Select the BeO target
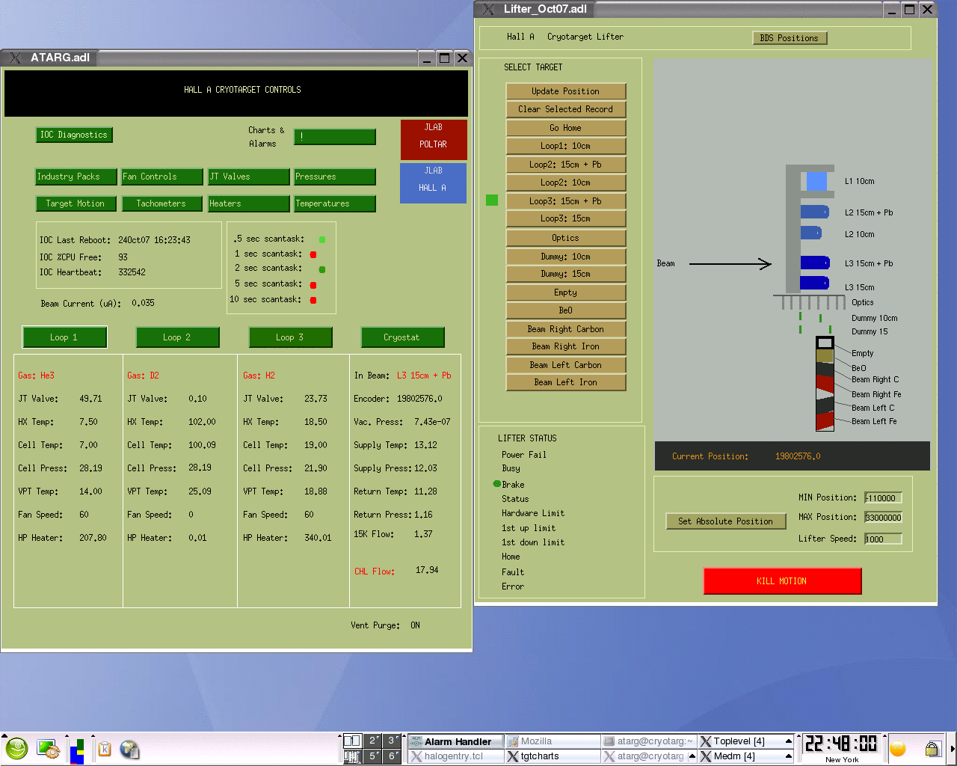This screenshot has height=766, width=957. pos(566,310)
